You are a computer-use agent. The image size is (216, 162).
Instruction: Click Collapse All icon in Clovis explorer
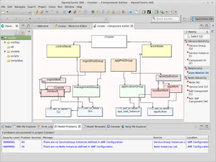(17, 33)
